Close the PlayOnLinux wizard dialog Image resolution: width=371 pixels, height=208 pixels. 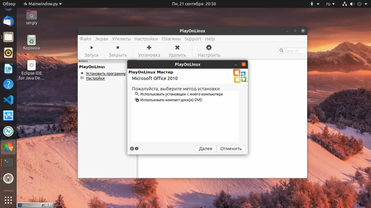coord(243,64)
